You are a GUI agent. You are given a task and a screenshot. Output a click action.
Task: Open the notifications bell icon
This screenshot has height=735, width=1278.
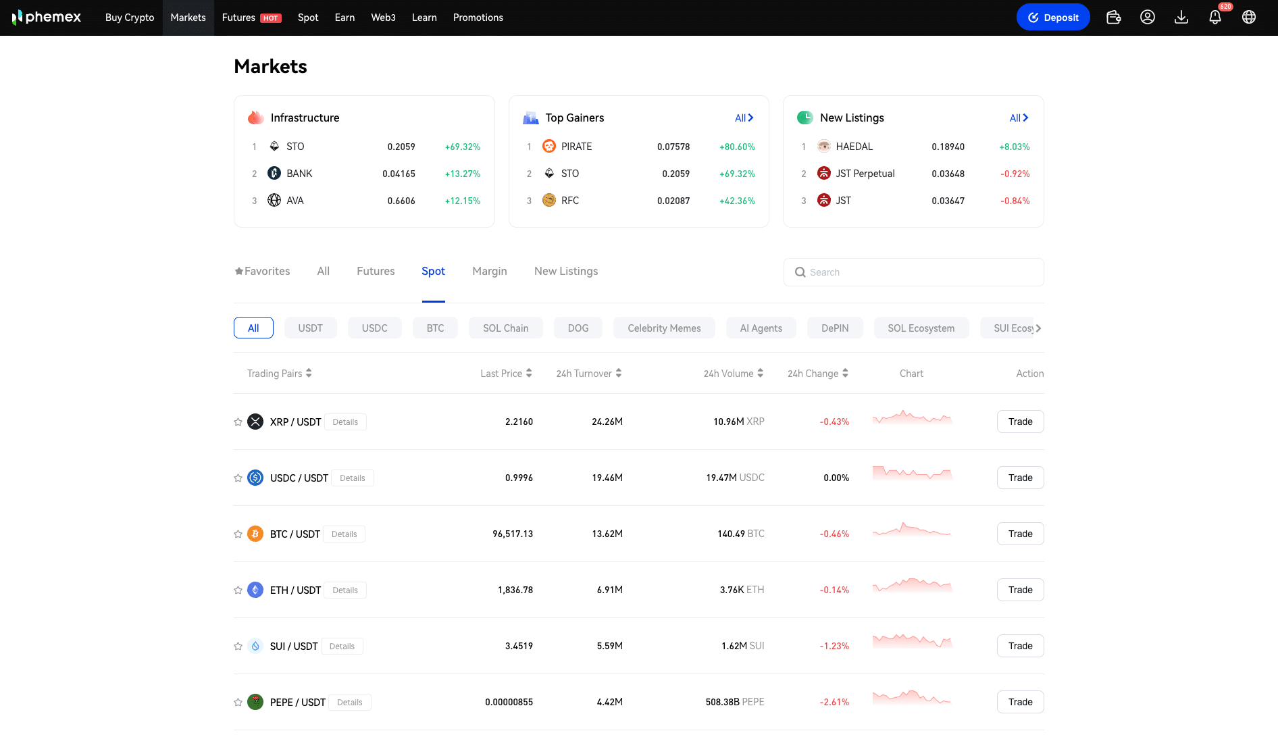[1215, 18]
